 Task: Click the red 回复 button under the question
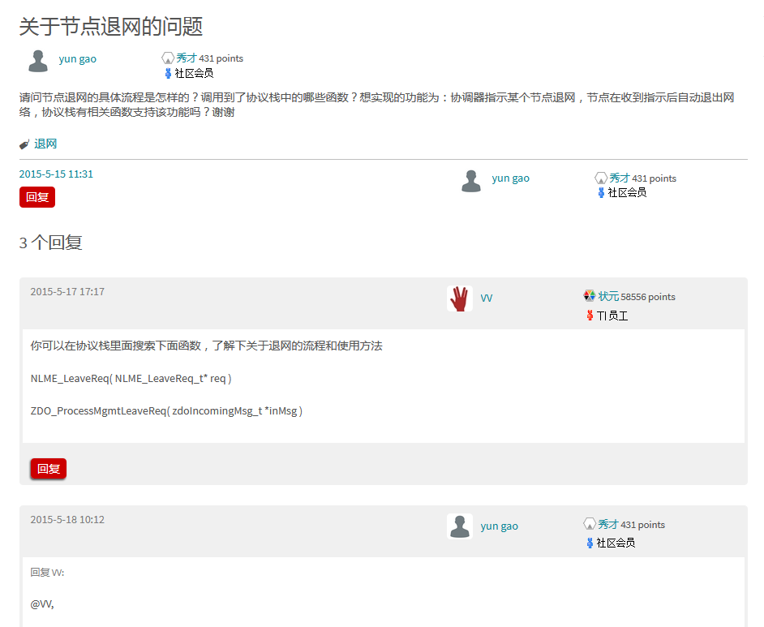[x=37, y=197]
